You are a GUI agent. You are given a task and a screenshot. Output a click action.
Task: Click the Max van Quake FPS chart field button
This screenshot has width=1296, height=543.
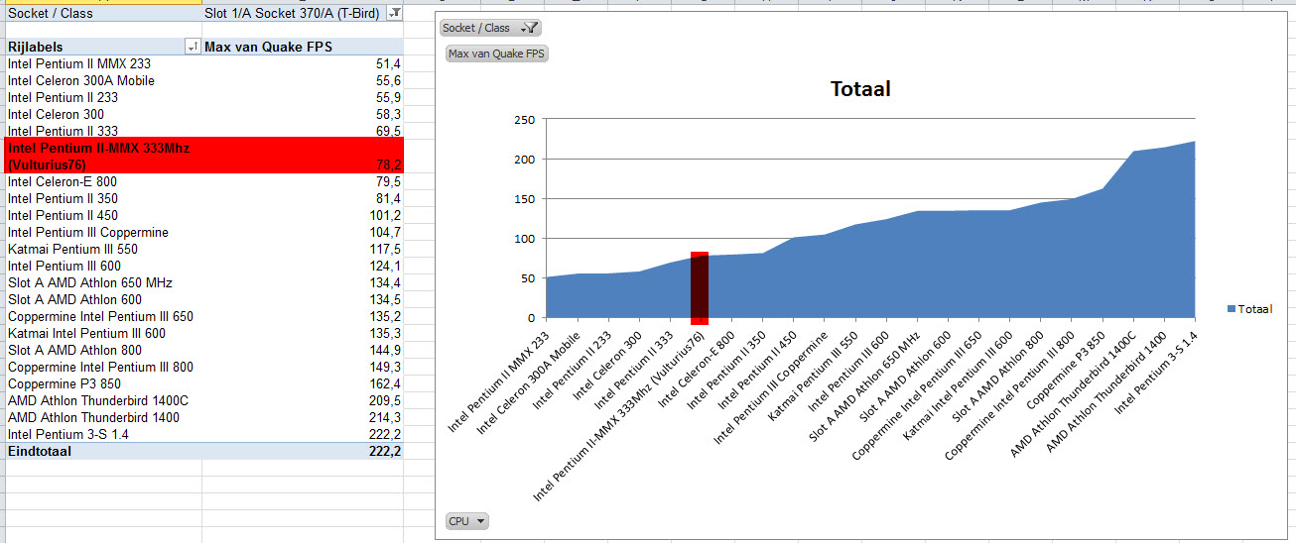(497, 54)
